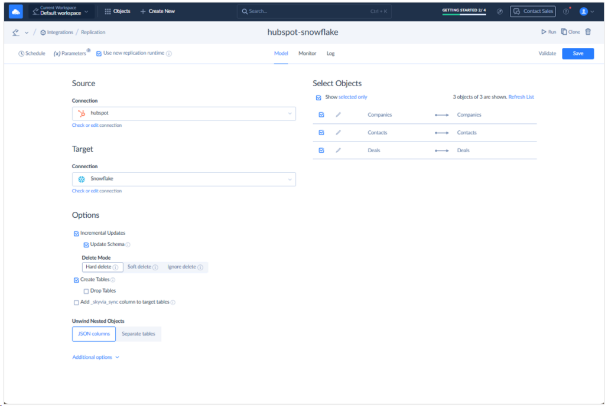The image size is (605, 406).
Task: Select Separate tables for nested objects
Action: [x=138, y=334]
